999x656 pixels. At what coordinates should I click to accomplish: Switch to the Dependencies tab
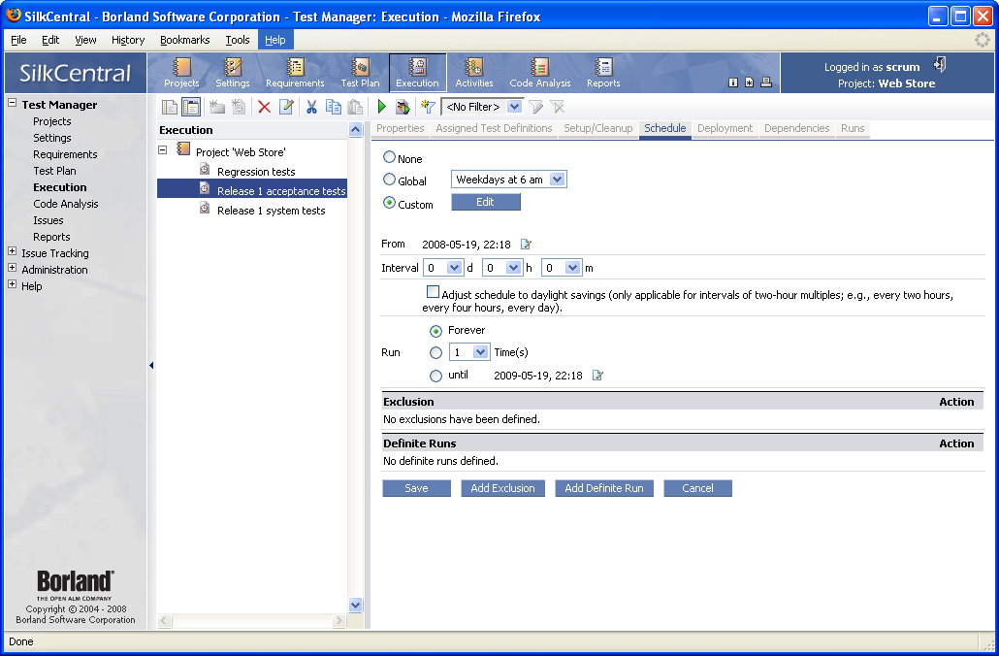click(x=797, y=128)
